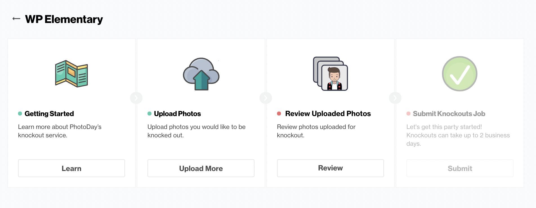Click chevron between Review and Submit cards
536x208 pixels.
click(395, 98)
